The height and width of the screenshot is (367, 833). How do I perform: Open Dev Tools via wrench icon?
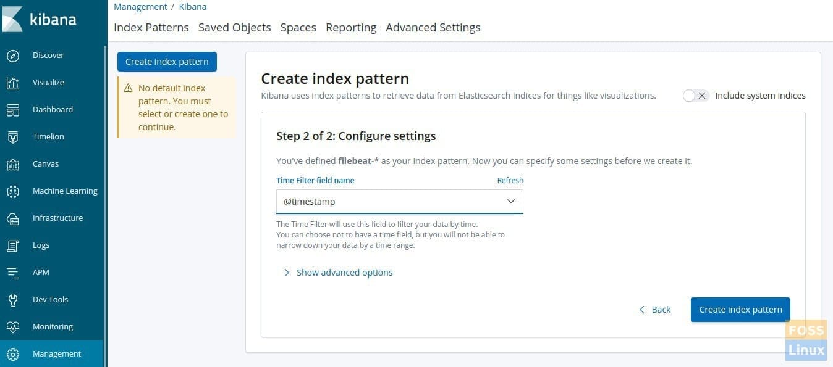[13, 300]
